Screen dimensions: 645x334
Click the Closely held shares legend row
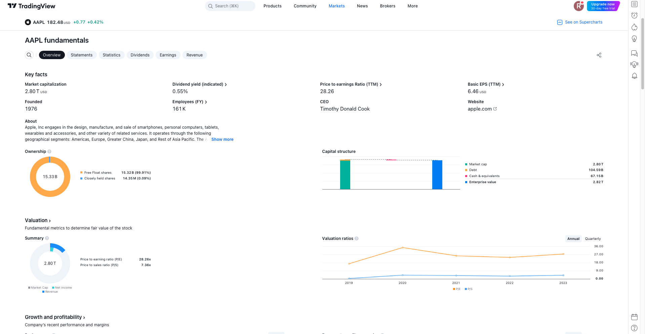coord(115,178)
